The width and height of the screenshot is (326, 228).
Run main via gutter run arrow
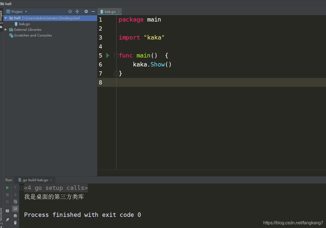click(108, 56)
